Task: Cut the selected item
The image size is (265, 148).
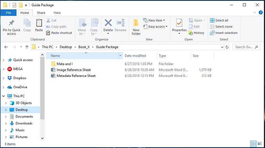Action: pos(52,20)
